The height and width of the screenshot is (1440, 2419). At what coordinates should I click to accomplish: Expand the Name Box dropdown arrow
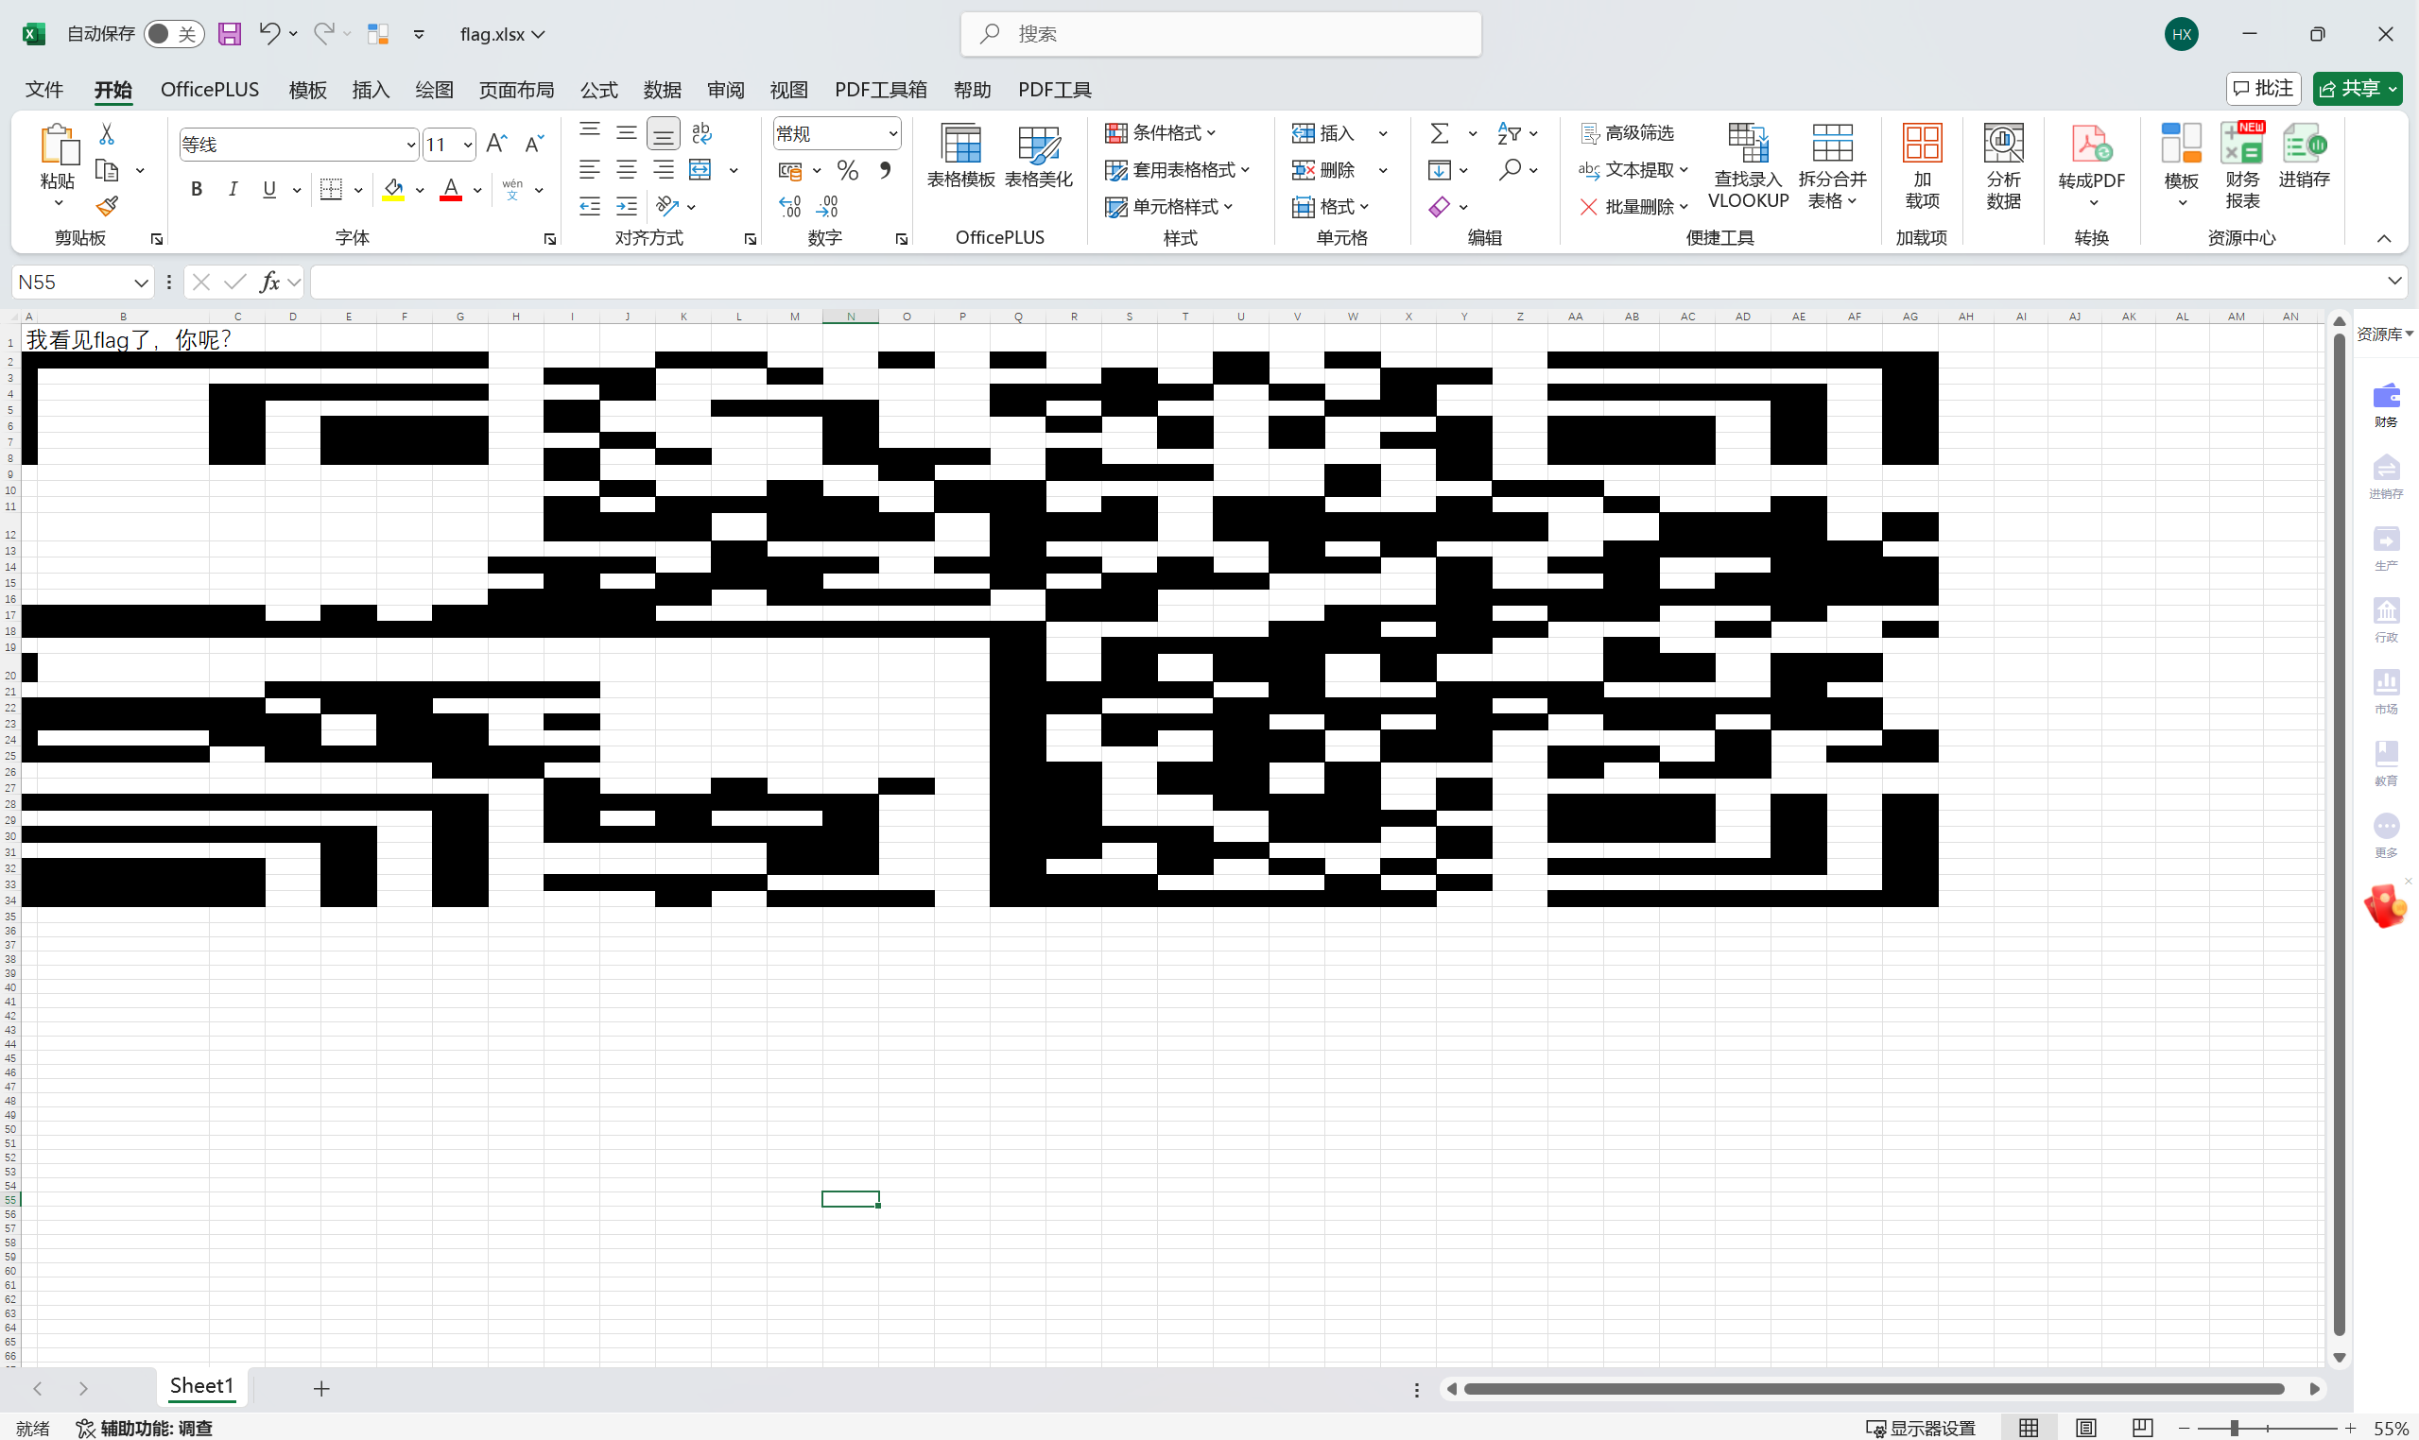(x=141, y=283)
